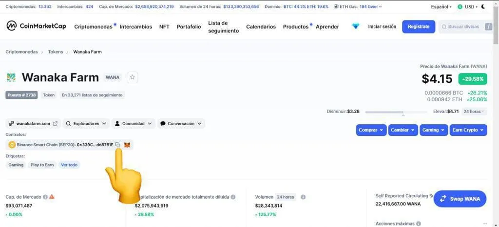Click the 24h volume value $133,290,353,656
This screenshot has width=499, height=227.
click(x=241, y=6)
